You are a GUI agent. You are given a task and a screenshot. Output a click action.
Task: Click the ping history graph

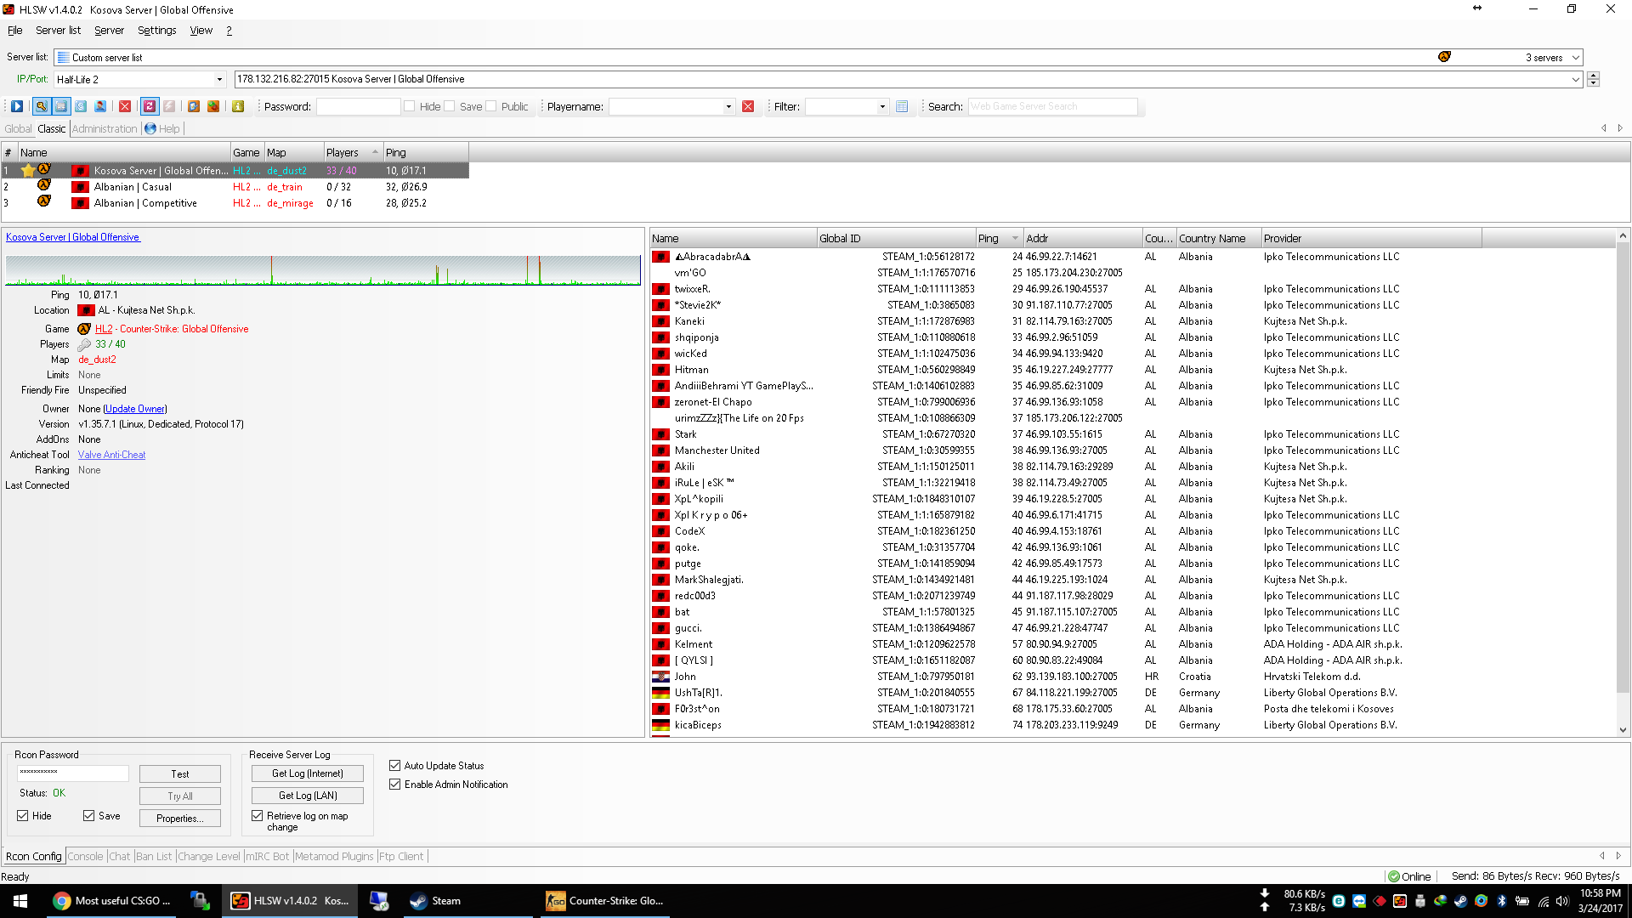pos(323,270)
